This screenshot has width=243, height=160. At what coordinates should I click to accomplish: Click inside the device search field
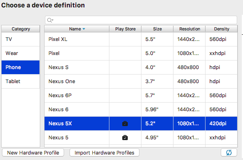click(x=141, y=20)
